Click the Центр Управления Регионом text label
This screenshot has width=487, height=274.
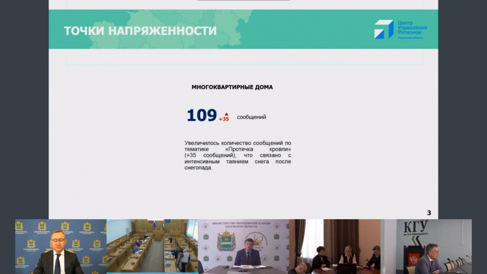pyautogui.click(x=412, y=27)
